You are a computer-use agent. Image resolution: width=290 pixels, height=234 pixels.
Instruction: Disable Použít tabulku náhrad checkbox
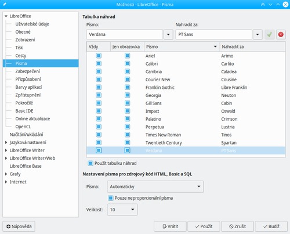click(90, 163)
